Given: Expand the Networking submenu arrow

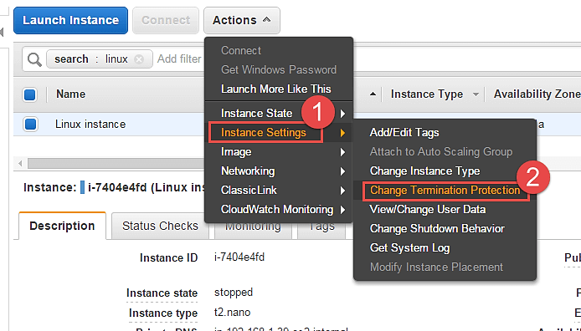Looking at the screenshot, I should coord(343,171).
